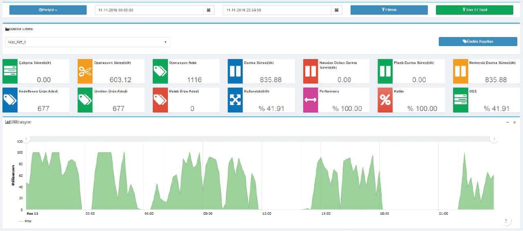Viewport: 523px width, 231px height.
Task: Click the blue pause icon on Durma Süresi
Action: click(x=235, y=72)
